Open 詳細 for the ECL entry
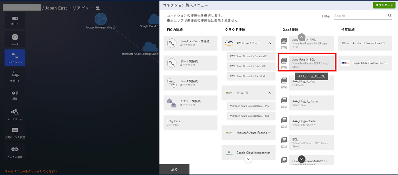 (284, 143)
